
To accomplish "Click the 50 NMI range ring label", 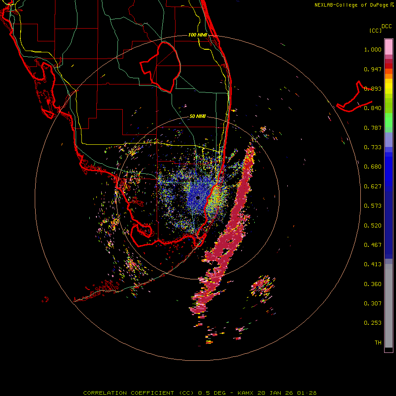I will point(198,116).
